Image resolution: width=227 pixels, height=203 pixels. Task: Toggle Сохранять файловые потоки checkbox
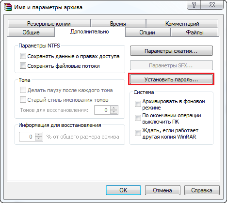[23, 66]
